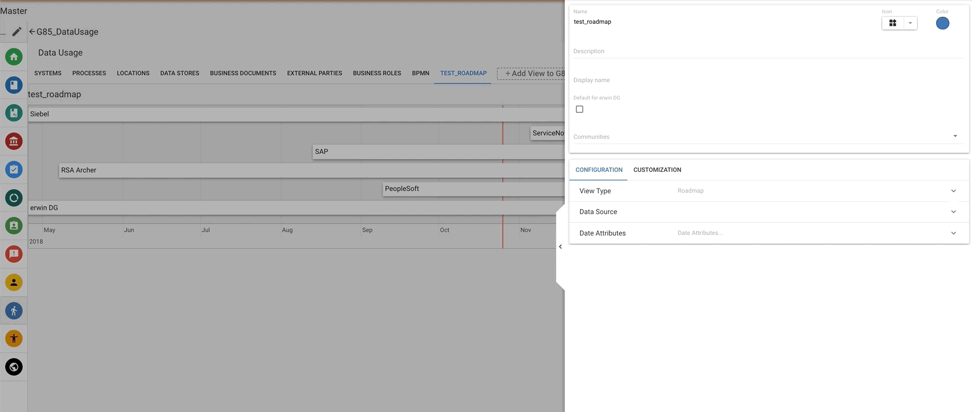Click the Sep month label on timeline
The image size is (972, 412).
(x=367, y=230)
